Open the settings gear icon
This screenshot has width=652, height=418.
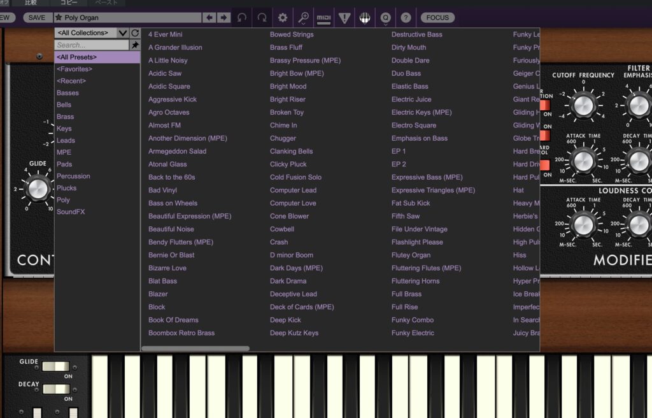(283, 18)
